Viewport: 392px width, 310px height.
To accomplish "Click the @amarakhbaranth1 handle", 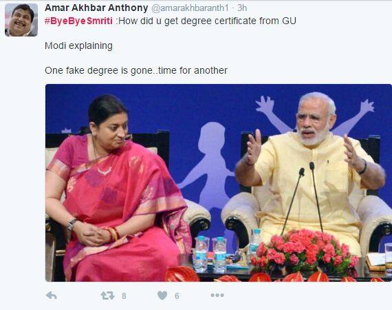I will coord(190,8).
